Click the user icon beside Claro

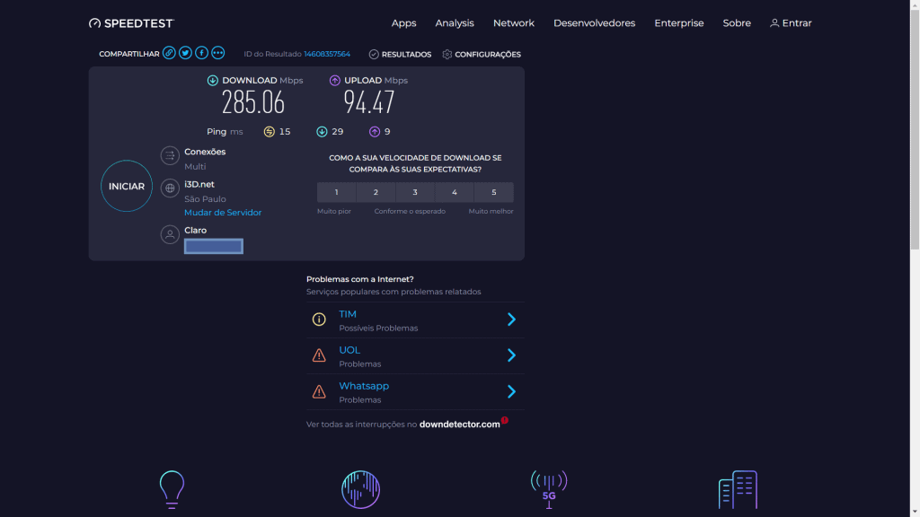[170, 234]
